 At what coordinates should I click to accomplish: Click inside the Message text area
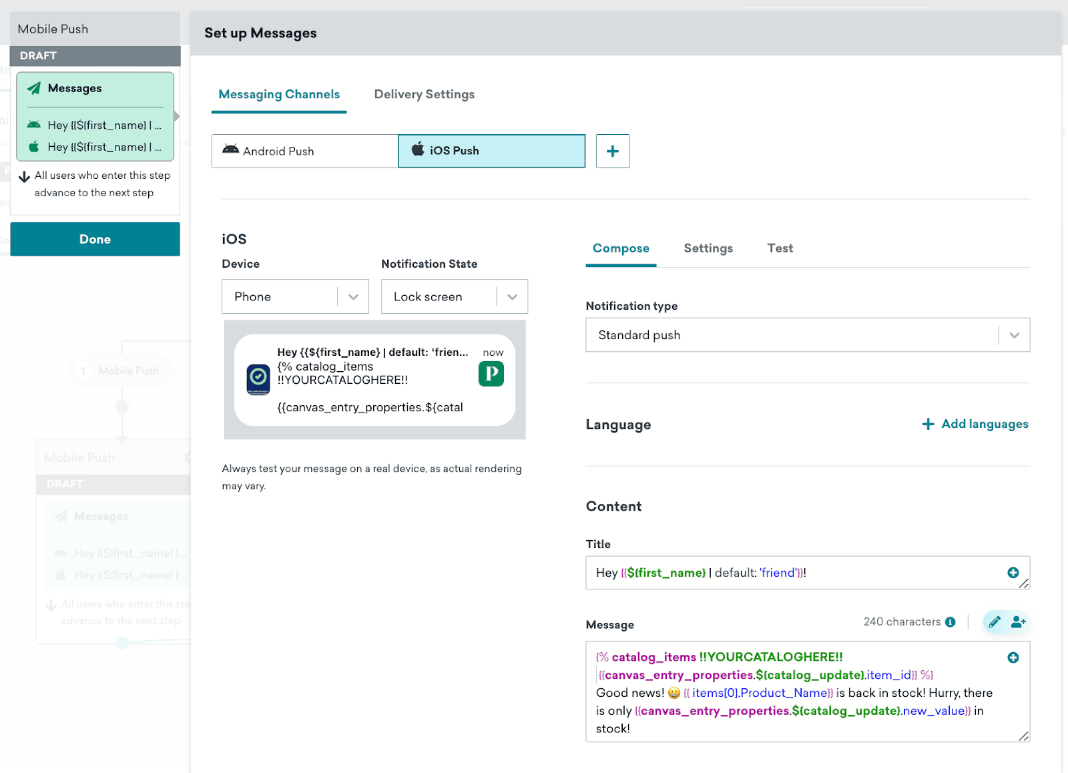(808, 692)
